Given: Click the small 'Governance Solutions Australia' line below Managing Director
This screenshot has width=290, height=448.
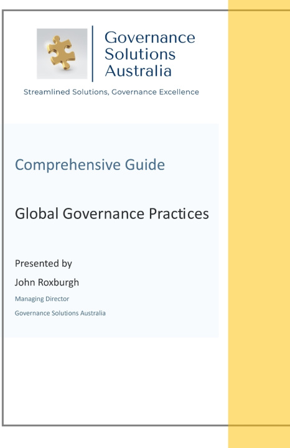Looking at the screenshot, I should coord(60,313).
